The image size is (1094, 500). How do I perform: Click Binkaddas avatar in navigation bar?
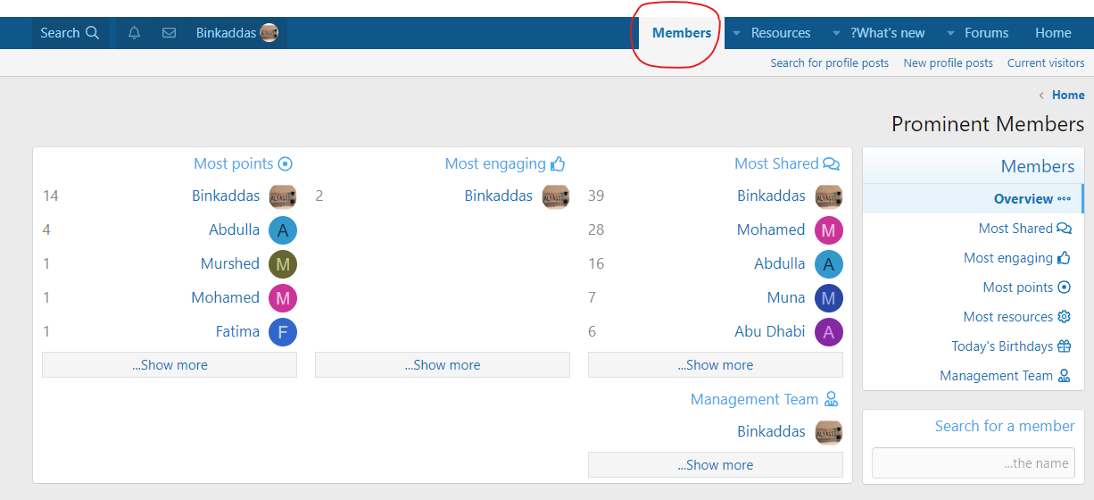tap(269, 33)
